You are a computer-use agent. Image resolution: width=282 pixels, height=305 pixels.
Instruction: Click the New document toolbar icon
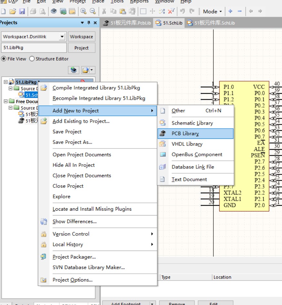3,11
